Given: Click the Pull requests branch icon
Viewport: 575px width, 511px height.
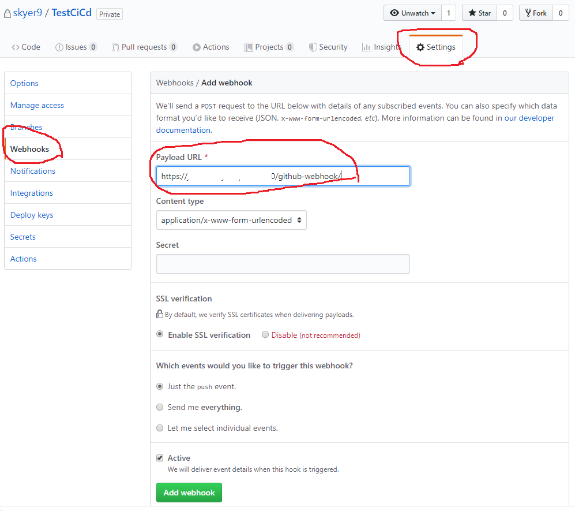Looking at the screenshot, I should coord(115,47).
